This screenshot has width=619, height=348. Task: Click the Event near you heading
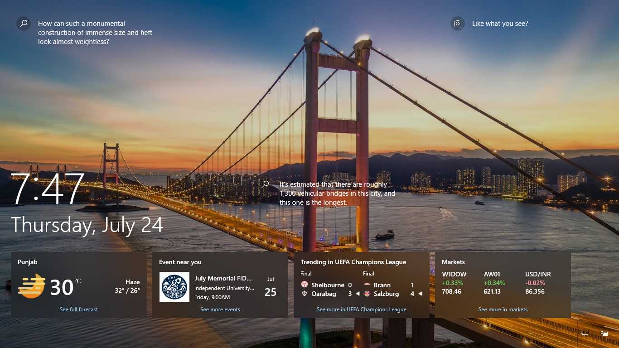click(180, 262)
